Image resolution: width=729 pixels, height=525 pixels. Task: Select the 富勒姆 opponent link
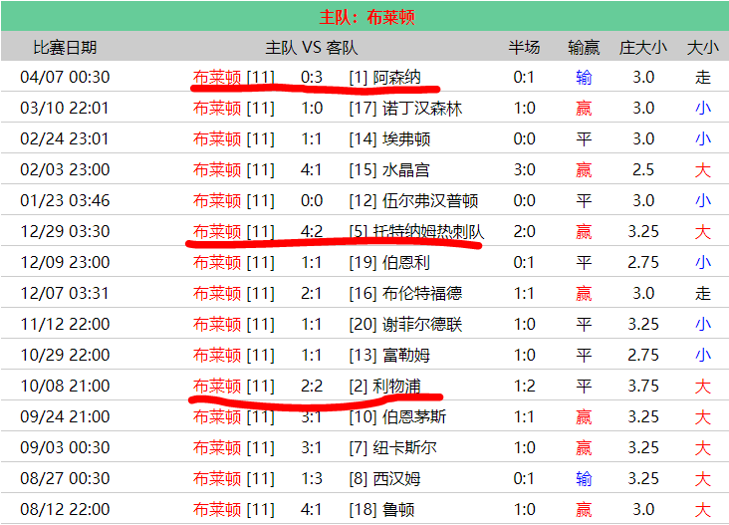[406, 355]
